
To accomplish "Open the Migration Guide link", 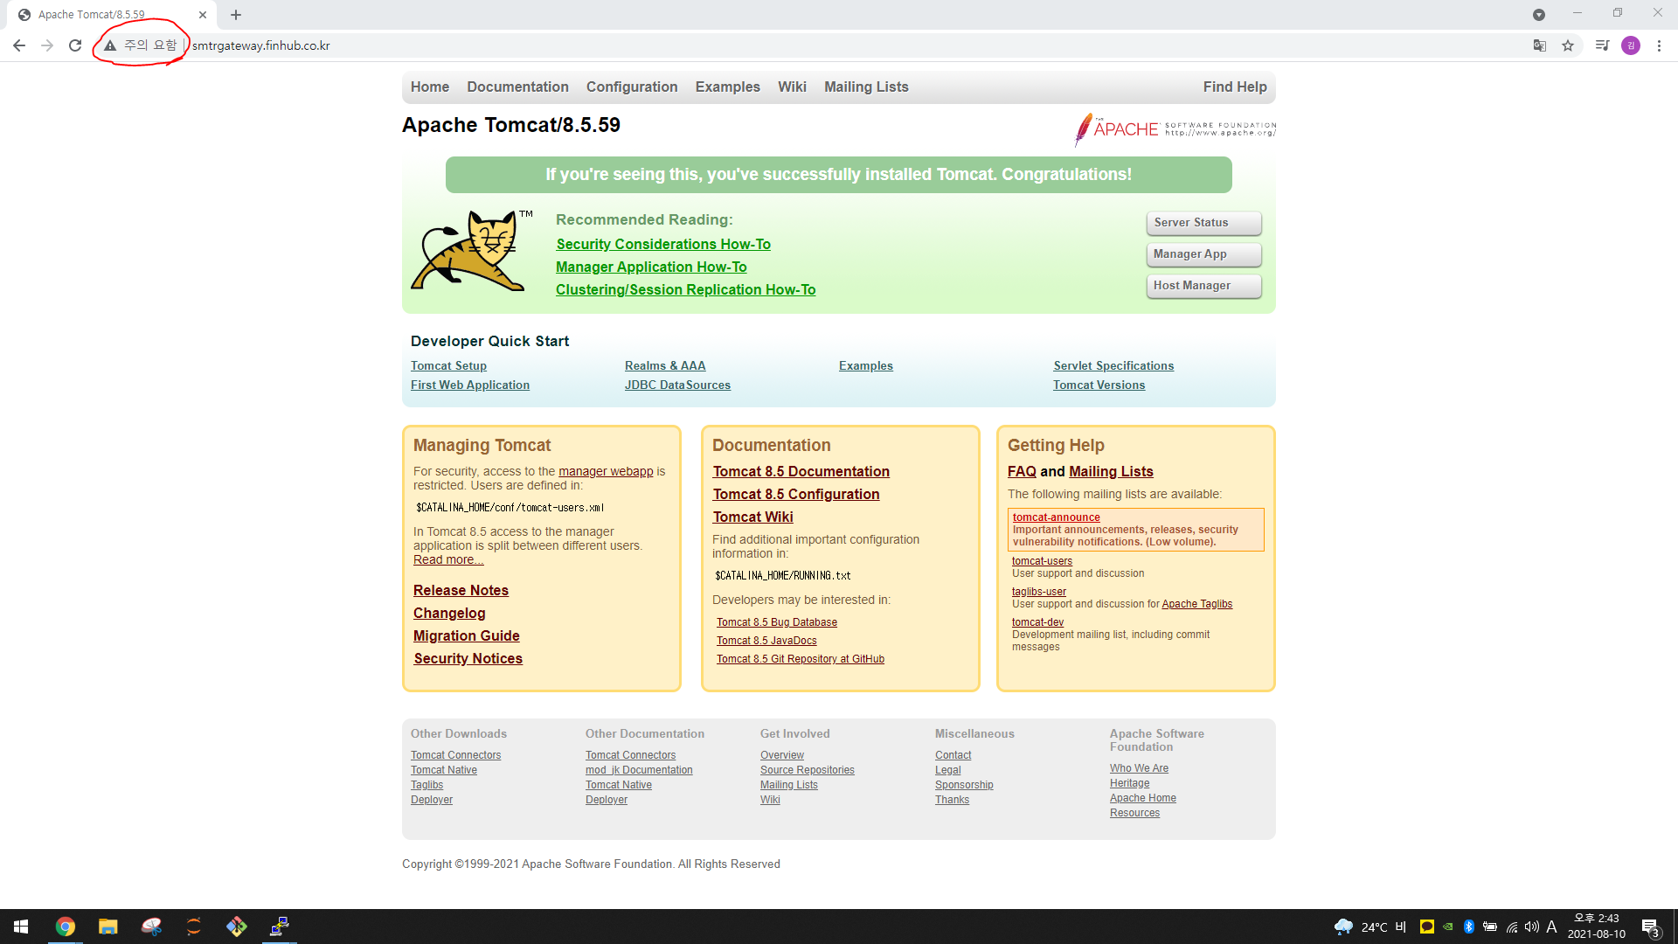I will tap(466, 635).
